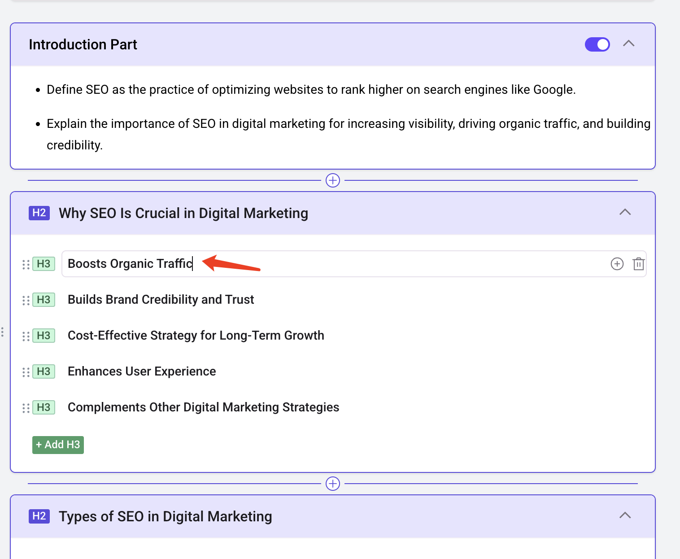Click H3 badge next to Builds Brand Credibility
The height and width of the screenshot is (559, 680).
[x=44, y=300]
